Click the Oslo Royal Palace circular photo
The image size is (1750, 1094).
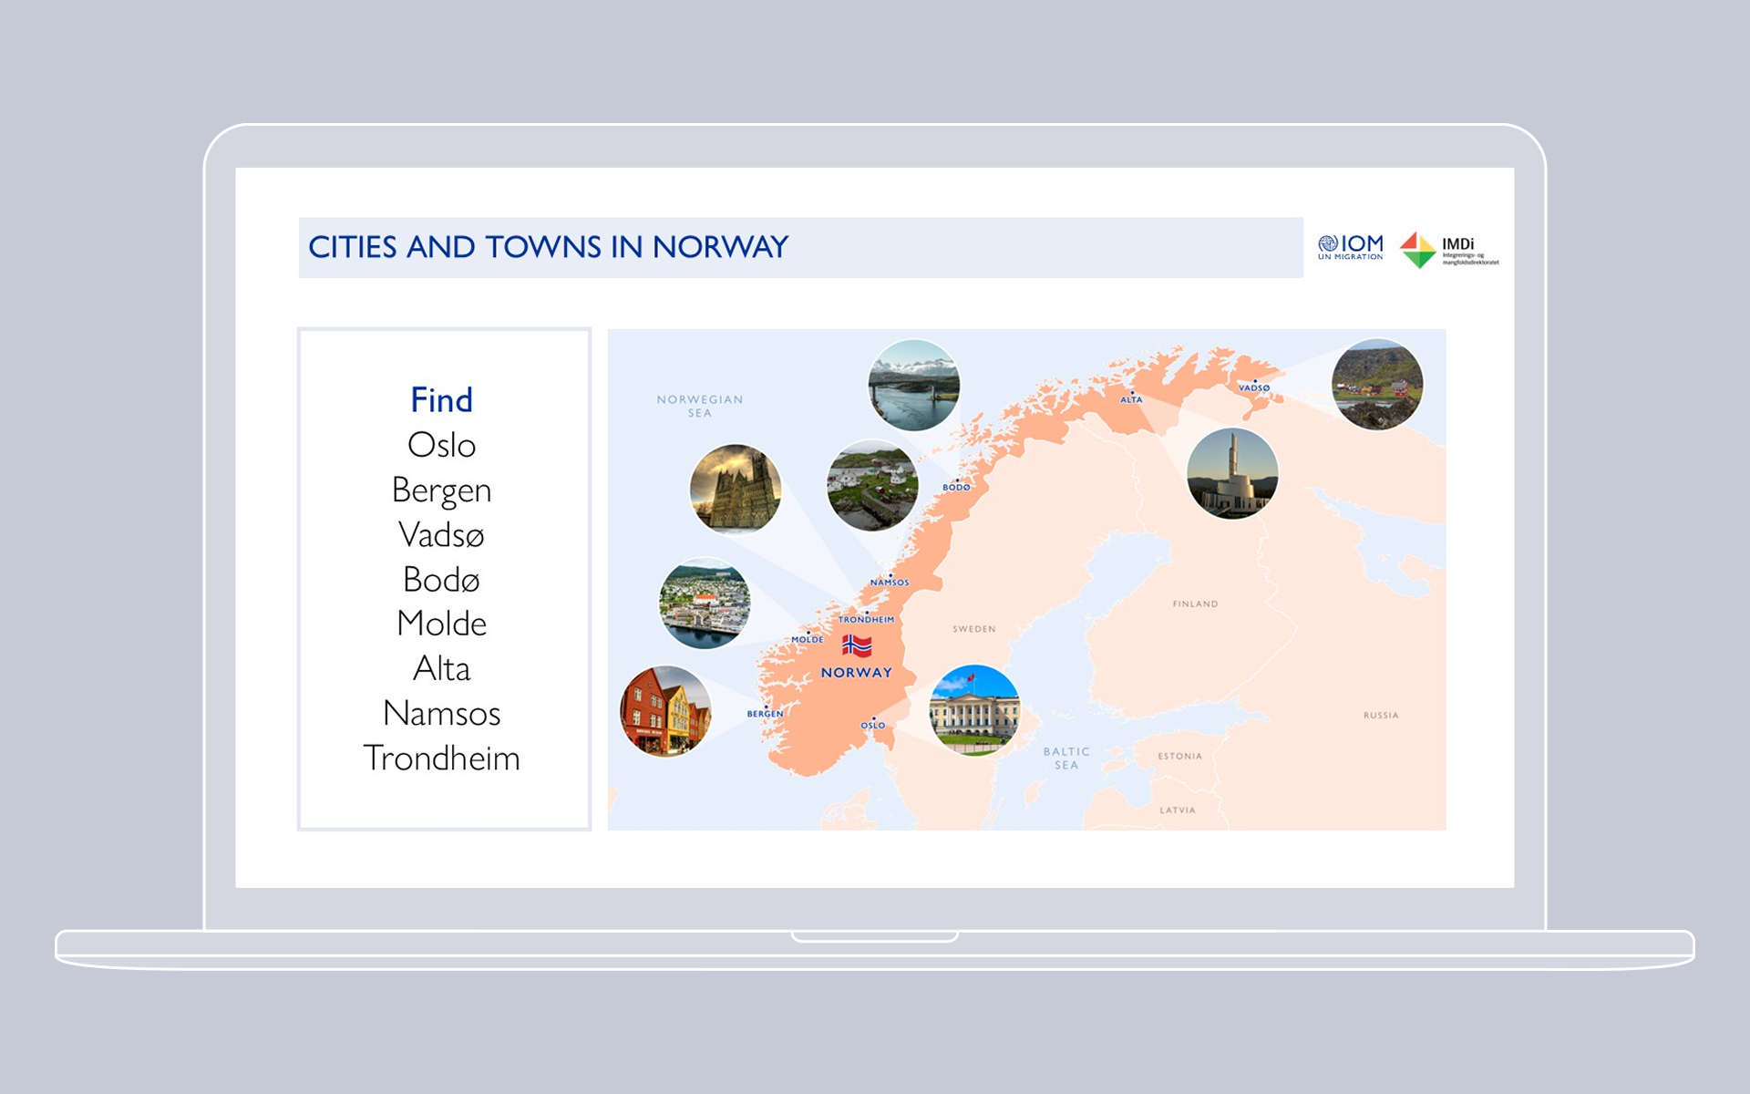pos(974,710)
